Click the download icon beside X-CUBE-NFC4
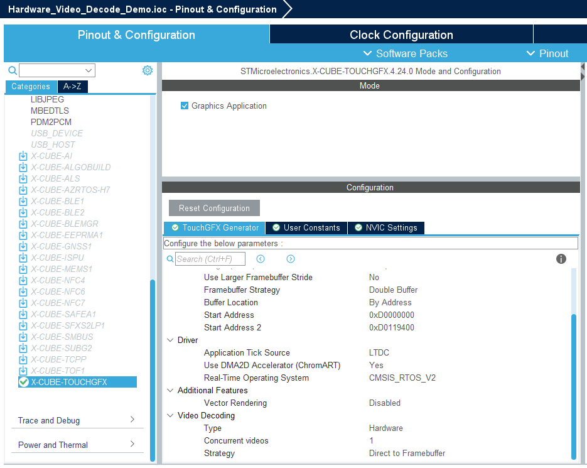The height and width of the screenshot is (468, 587). pyautogui.click(x=23, y=280)
